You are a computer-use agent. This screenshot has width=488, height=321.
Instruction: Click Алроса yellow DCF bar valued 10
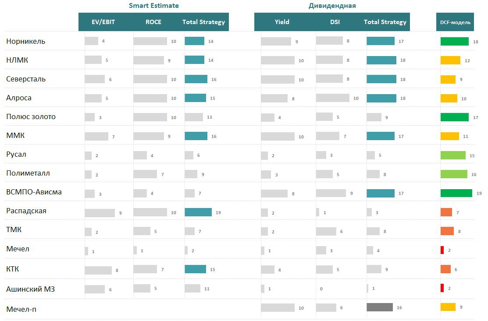(449, 98)
